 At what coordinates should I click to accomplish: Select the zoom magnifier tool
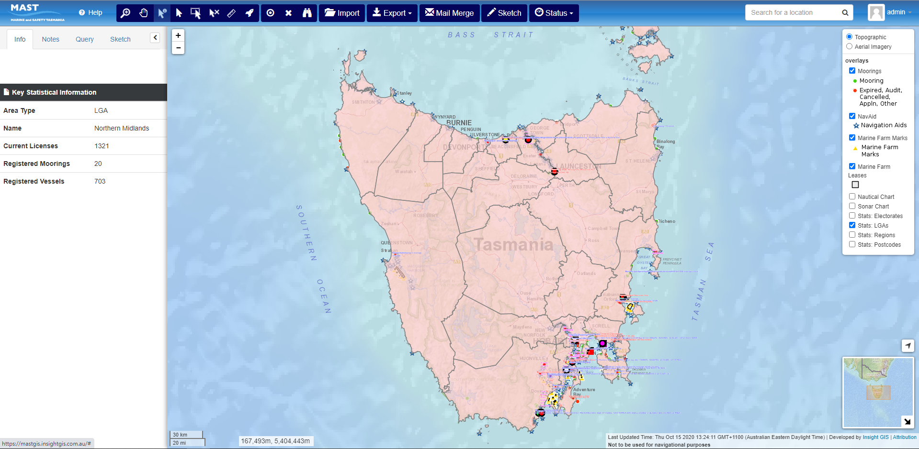[x=125, y=13]
